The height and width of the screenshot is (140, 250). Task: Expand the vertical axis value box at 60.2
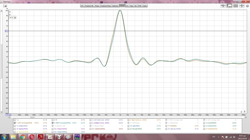[7, 31]
